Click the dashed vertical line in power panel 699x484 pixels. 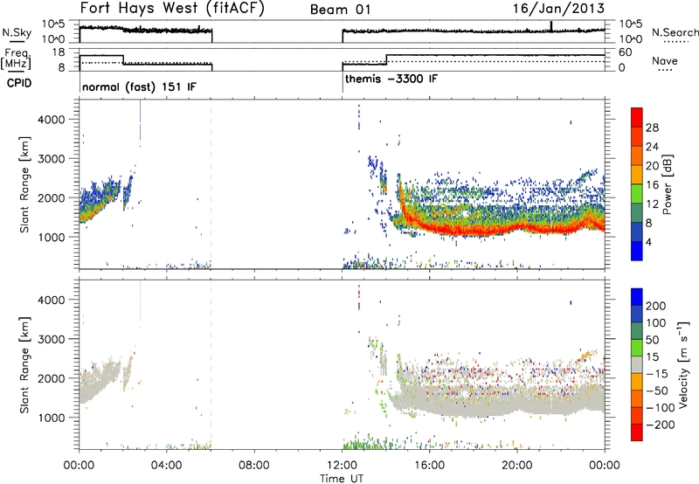tap(211, 184)
